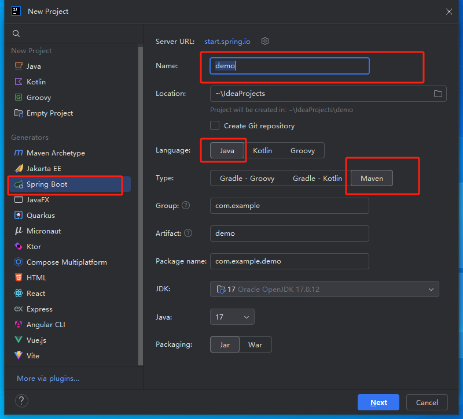Select War packaging

point(255,344)
